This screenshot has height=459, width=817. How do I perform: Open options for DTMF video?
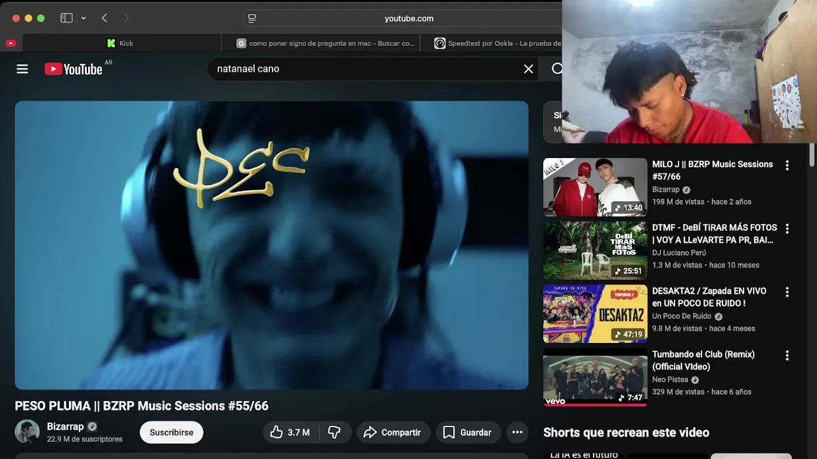tap(787, 228)
